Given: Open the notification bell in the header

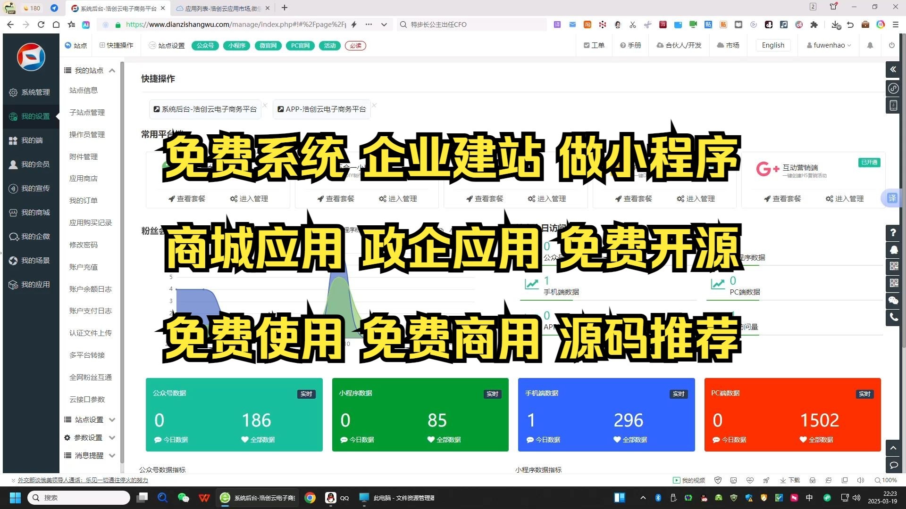Looking at the screenshot, I should pyautogui.click(x=870, y=45).
